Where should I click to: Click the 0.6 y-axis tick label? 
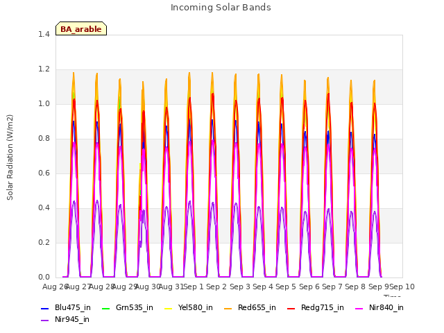pyautogui.click(x=44, y=173)
